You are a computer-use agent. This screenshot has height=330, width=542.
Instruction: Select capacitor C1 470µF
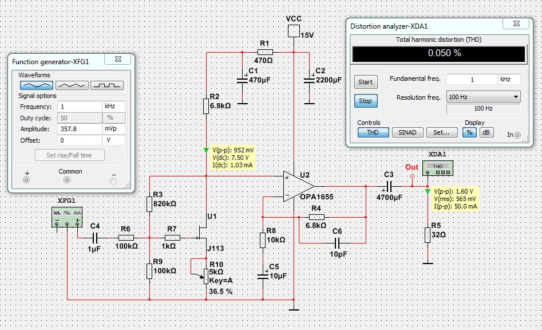(242, 80)
